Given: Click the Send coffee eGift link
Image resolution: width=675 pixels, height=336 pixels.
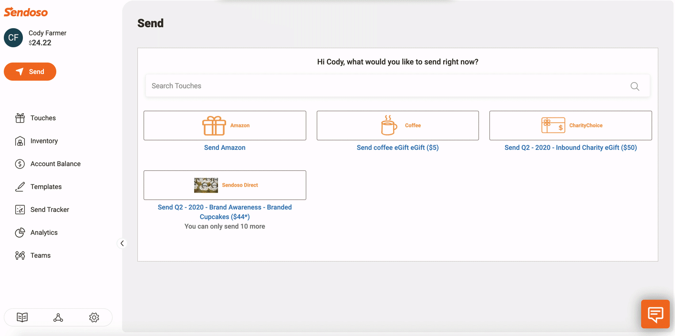Looking at the screenshot, I should point(397,147).
